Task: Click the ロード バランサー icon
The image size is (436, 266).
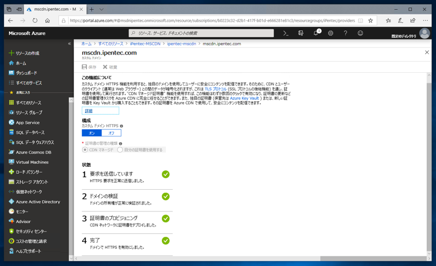Action: [11, 172]
